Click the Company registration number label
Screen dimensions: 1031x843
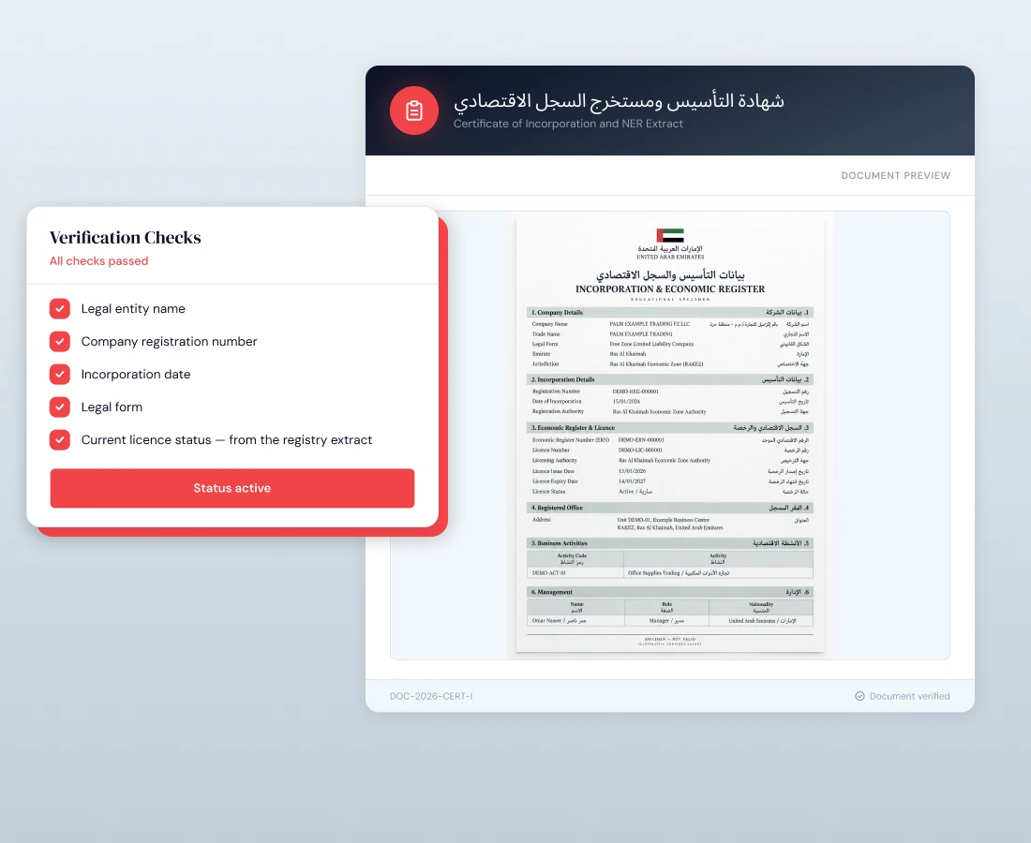tap(169, 342)
